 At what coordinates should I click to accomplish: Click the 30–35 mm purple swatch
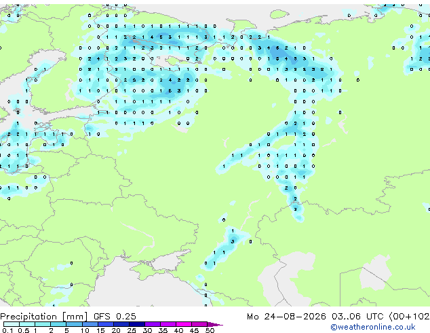point(153,324)
